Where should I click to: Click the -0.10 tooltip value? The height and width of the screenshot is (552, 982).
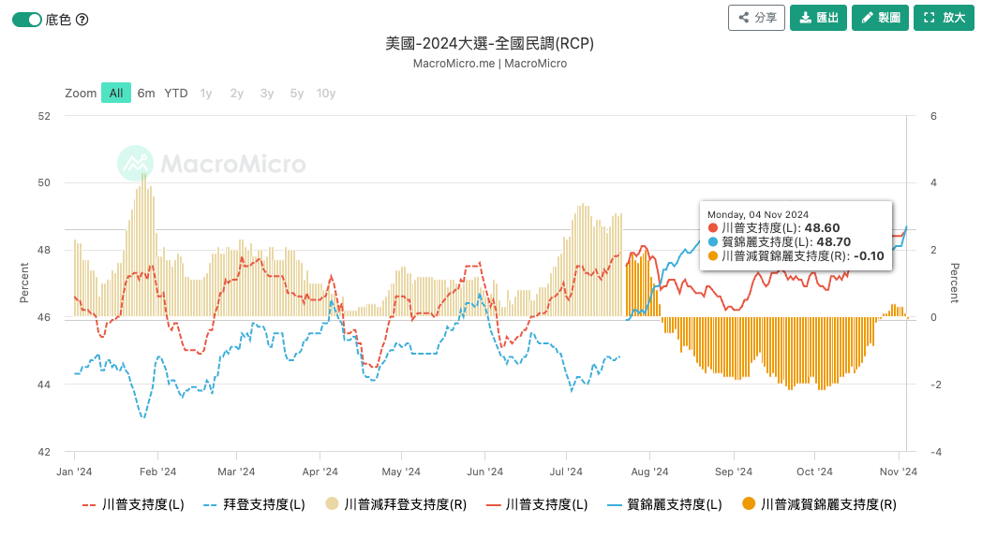click(x=869, y=255)
